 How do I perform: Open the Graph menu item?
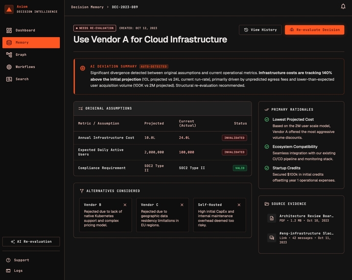tap(31, 55)
